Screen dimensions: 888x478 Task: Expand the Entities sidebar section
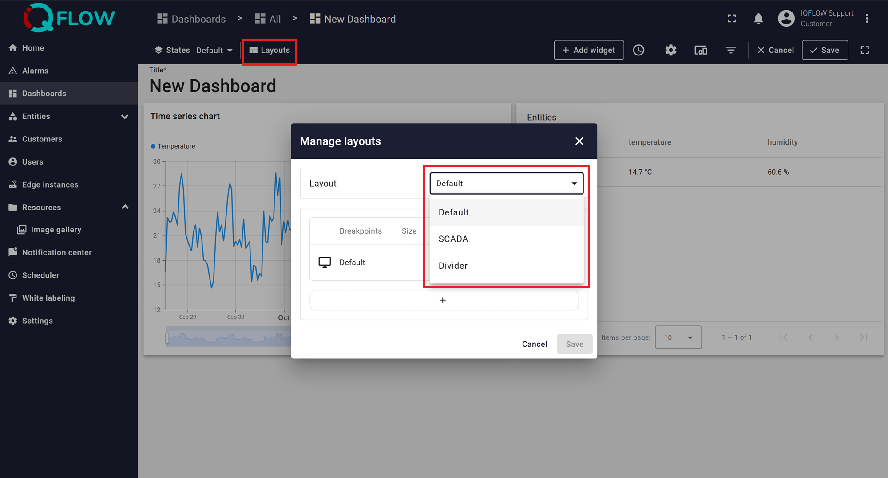tap(125, 117)
